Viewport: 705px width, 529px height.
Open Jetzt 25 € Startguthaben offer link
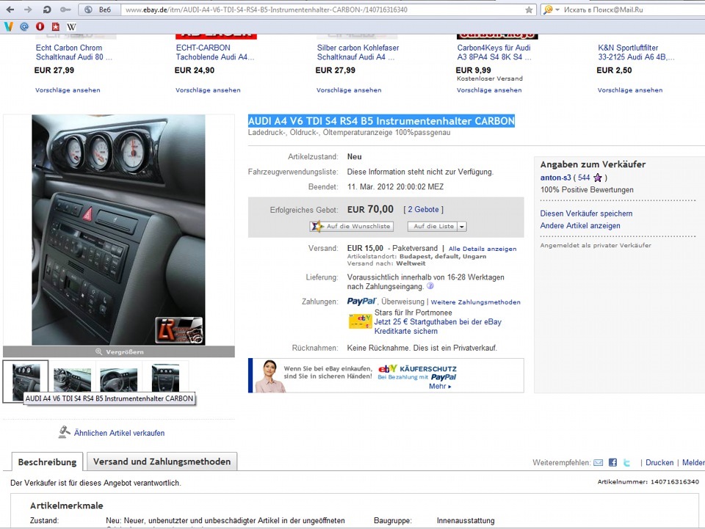coord(438,326)
